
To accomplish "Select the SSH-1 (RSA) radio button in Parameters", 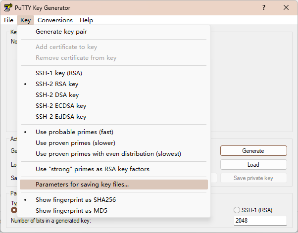I will pos(238,210).
